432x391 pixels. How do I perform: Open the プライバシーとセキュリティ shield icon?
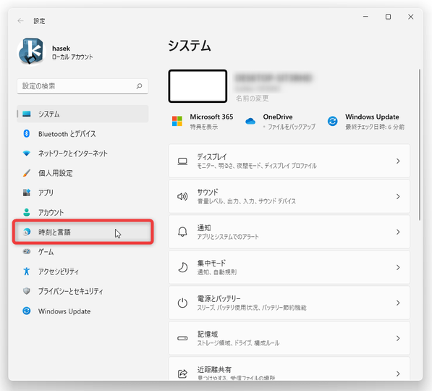27,291
